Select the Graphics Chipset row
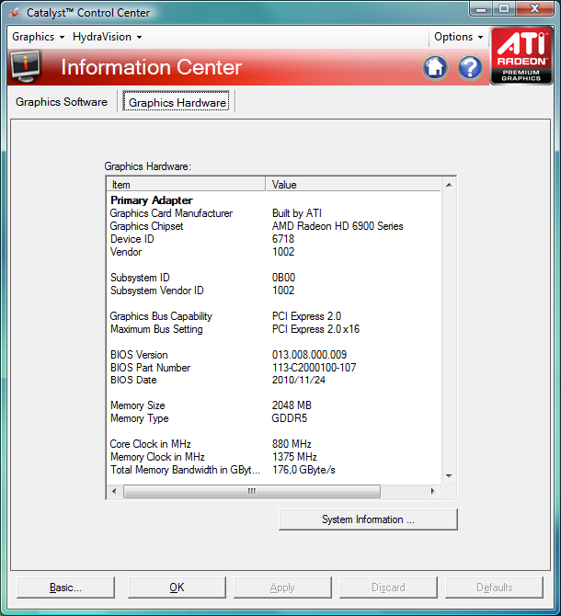 point(274,226)
